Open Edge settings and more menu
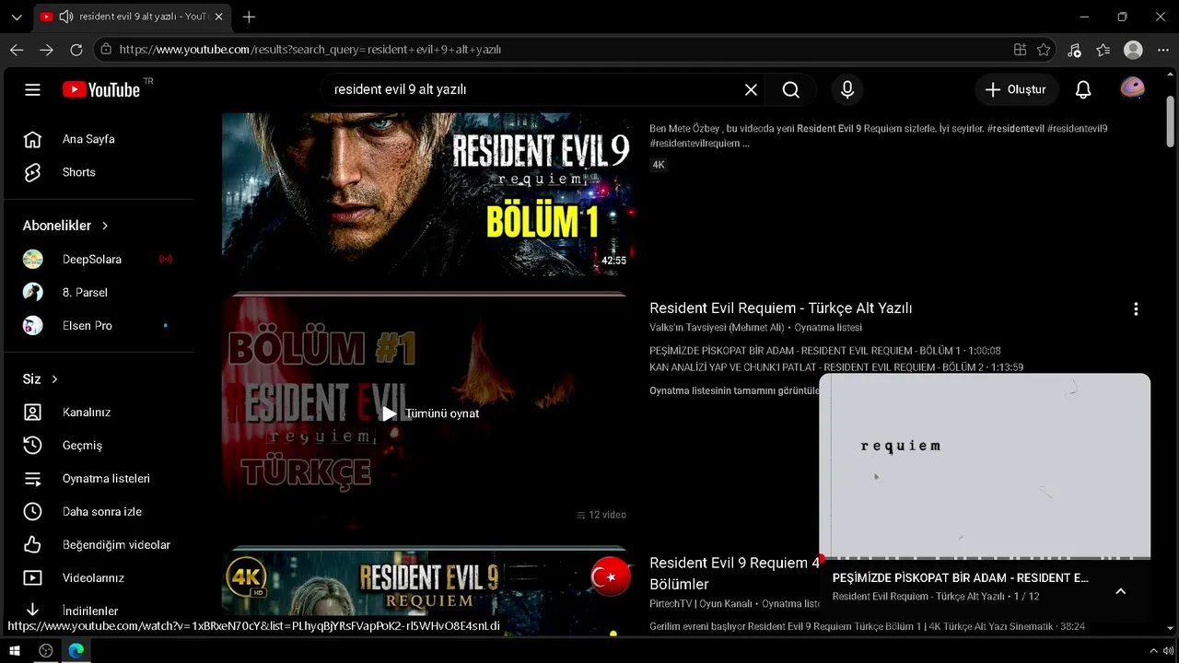Viewport: 1179px width, 663px height. 1162,50
